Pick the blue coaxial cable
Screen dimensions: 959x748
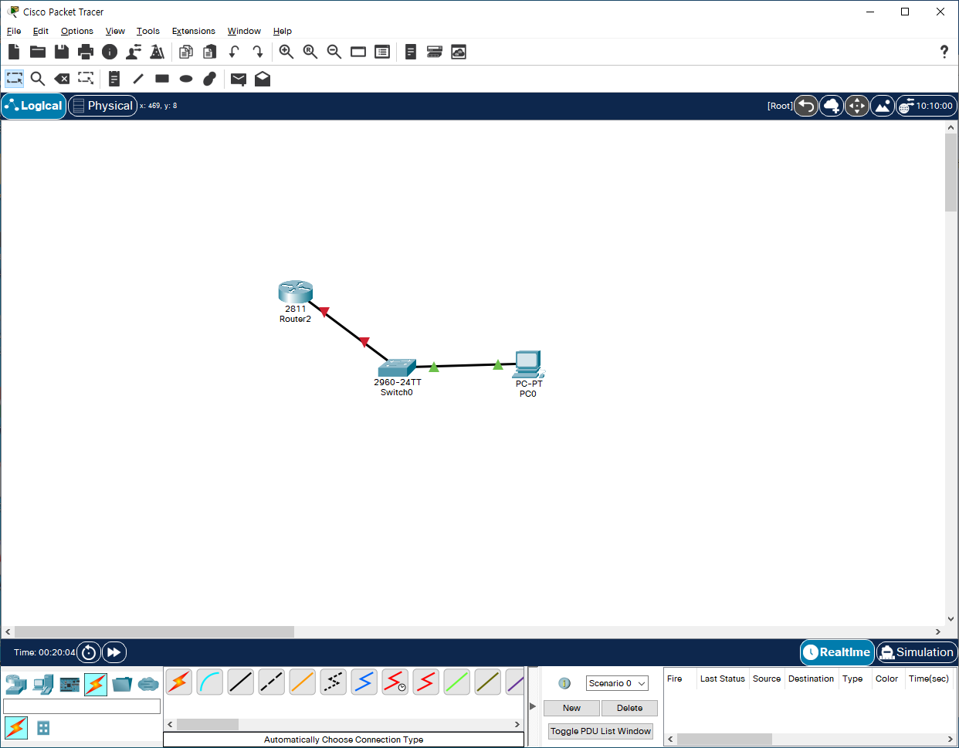pyautogui.click(x=364, y=682)
